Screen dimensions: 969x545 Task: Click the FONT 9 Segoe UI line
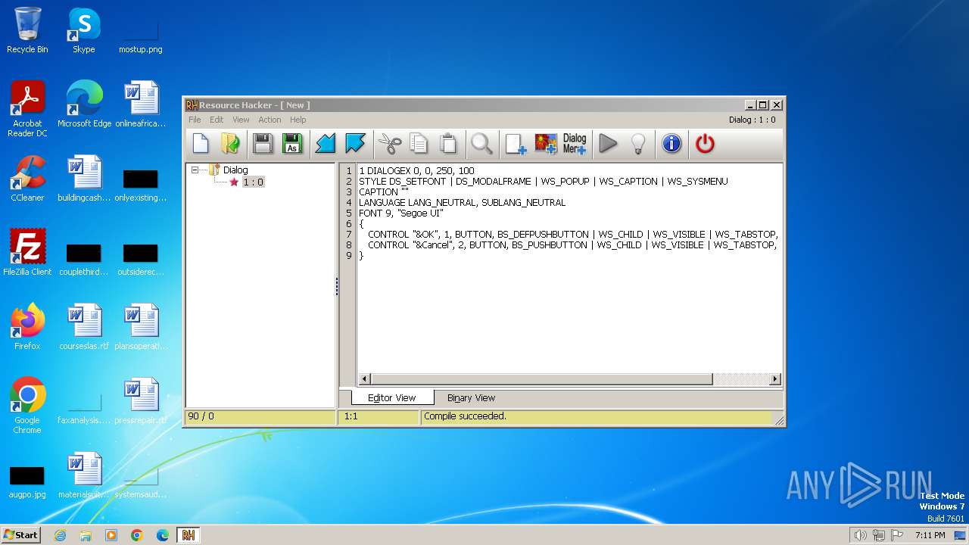point(401,213)
